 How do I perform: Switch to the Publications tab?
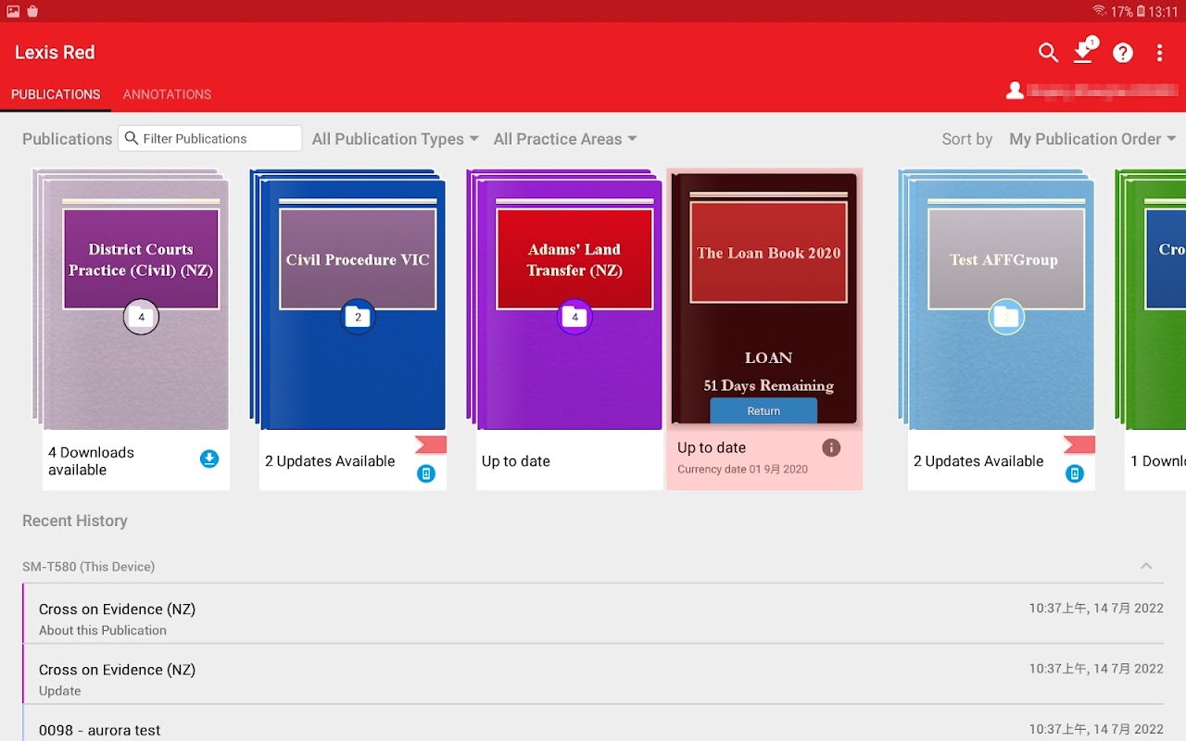[56, 94]
